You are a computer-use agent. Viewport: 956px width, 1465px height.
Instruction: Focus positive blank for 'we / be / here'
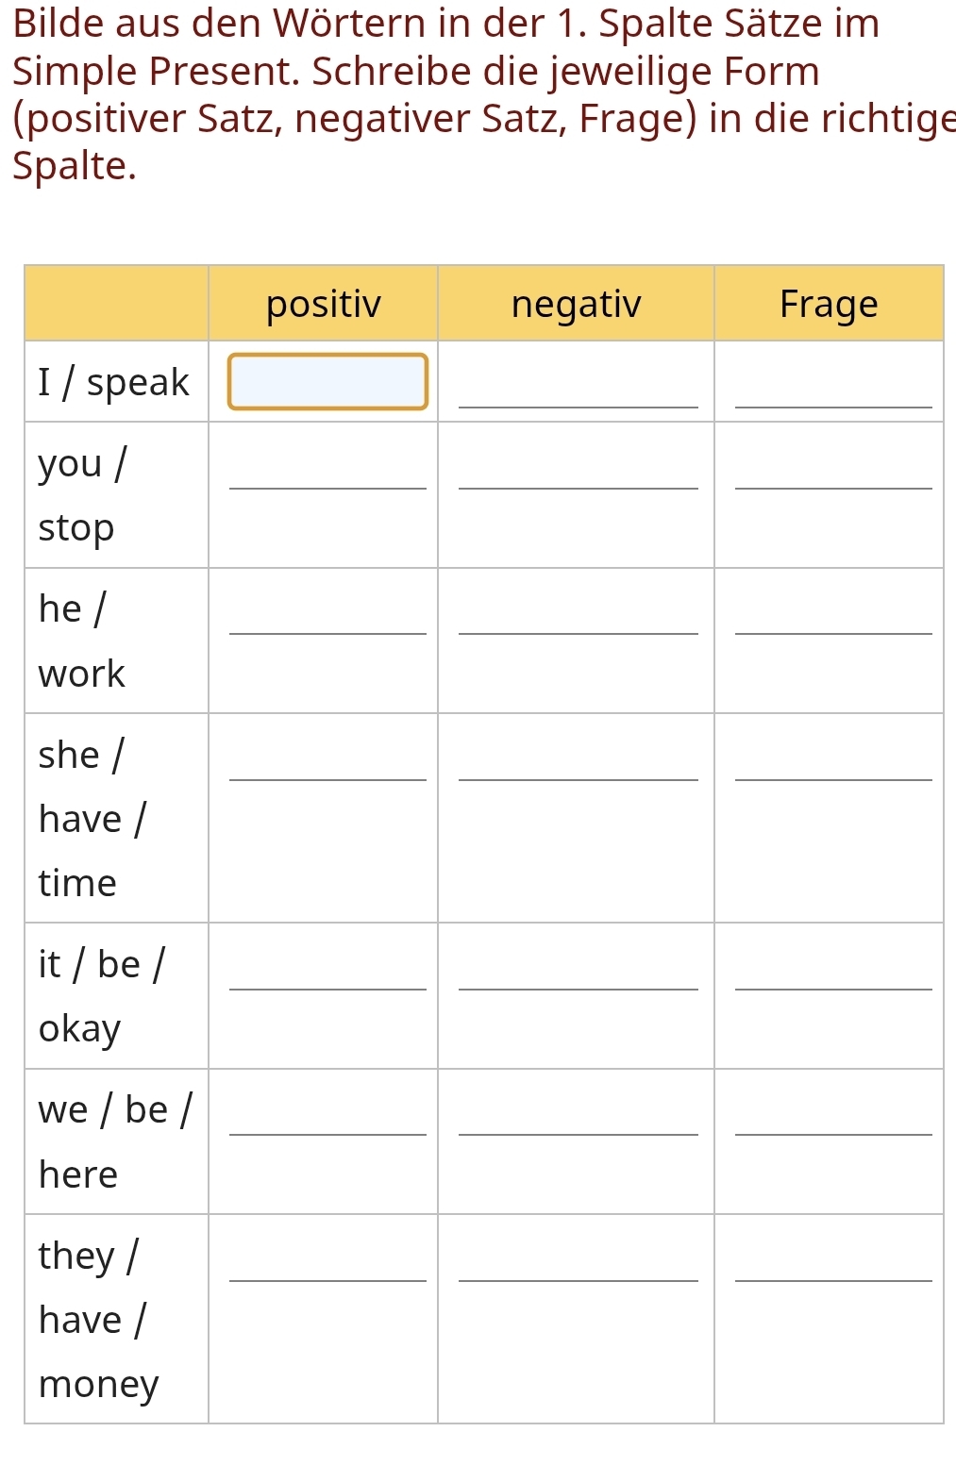coord(327,1109)
